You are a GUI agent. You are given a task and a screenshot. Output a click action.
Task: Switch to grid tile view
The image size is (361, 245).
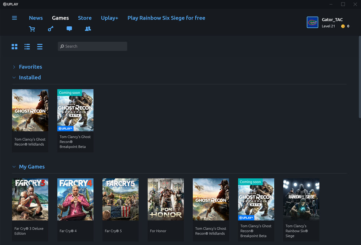click(x=14, y=46)
